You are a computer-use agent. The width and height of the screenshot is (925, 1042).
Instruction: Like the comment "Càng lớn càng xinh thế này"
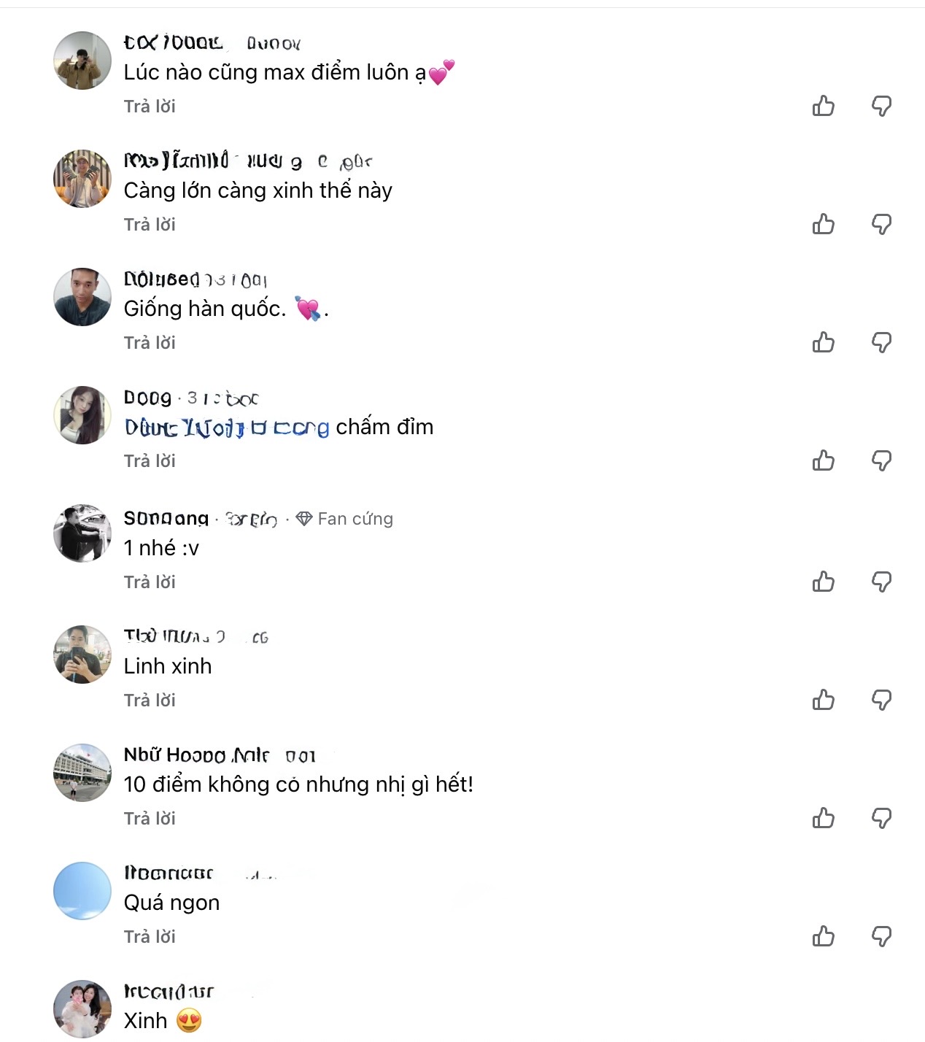click(824, 224)
